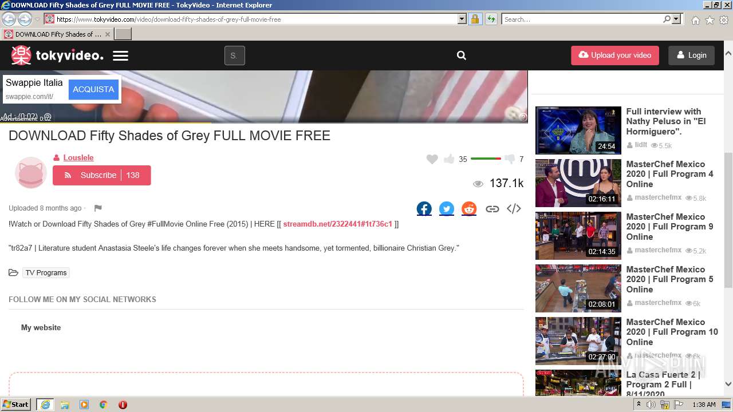733x412 pixels.
Task: Open the Chrome taskbar icon
Action: 104,405
